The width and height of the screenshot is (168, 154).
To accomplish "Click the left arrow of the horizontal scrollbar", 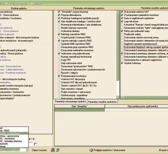I will pyautogui.click(x=122, y=97).
